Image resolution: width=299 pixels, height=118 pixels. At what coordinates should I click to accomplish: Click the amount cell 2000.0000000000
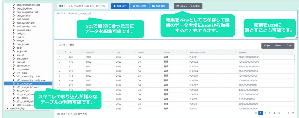pyautogui.click(x=249, y=57)
